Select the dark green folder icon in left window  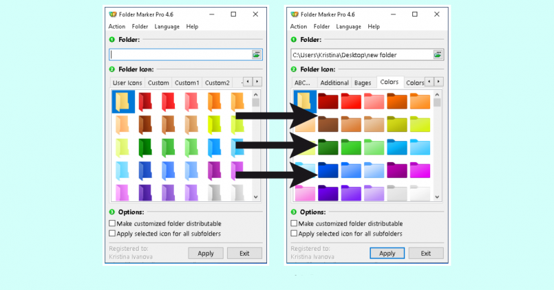pyautogui.click(x=145, y=148)
